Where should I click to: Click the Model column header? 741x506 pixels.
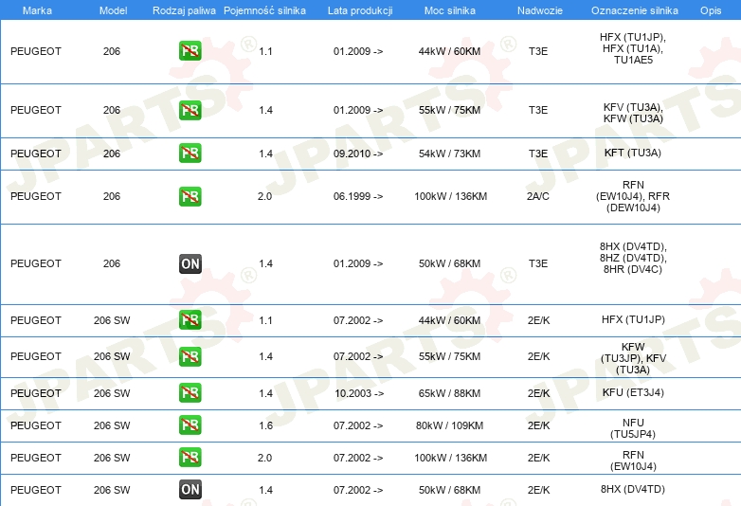click(x=113, y=10)
